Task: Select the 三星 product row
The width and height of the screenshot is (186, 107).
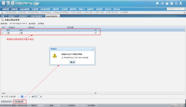Action: 50,33
